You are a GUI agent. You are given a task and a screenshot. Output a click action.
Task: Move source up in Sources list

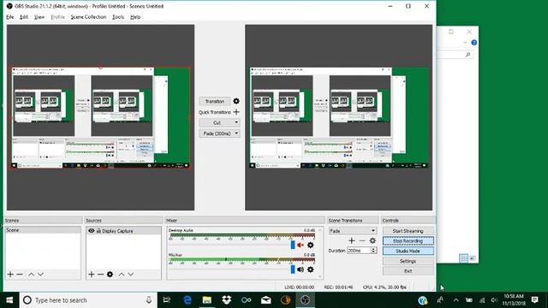[122, 275]
